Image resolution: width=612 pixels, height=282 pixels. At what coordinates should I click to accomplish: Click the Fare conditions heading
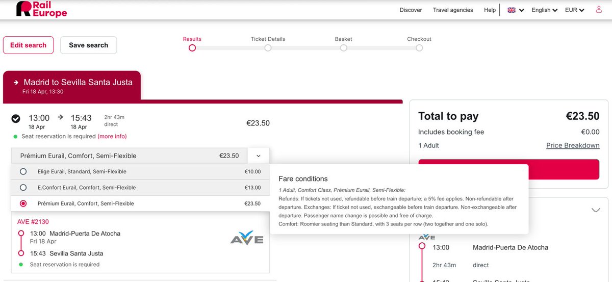click(303, 179)
